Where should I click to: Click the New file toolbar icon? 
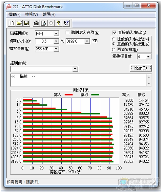pos(12,23)
